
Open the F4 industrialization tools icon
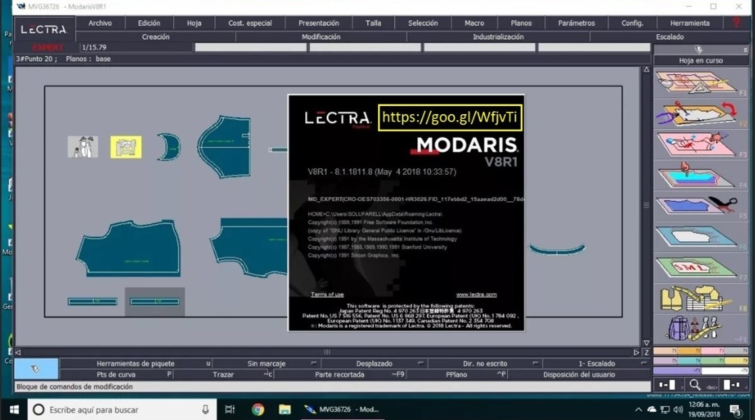[697, 176]
